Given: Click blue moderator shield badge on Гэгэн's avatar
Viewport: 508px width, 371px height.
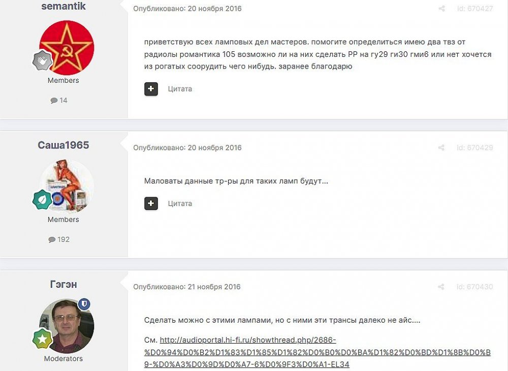Looking at the screenshot, I should click(84, 304).
